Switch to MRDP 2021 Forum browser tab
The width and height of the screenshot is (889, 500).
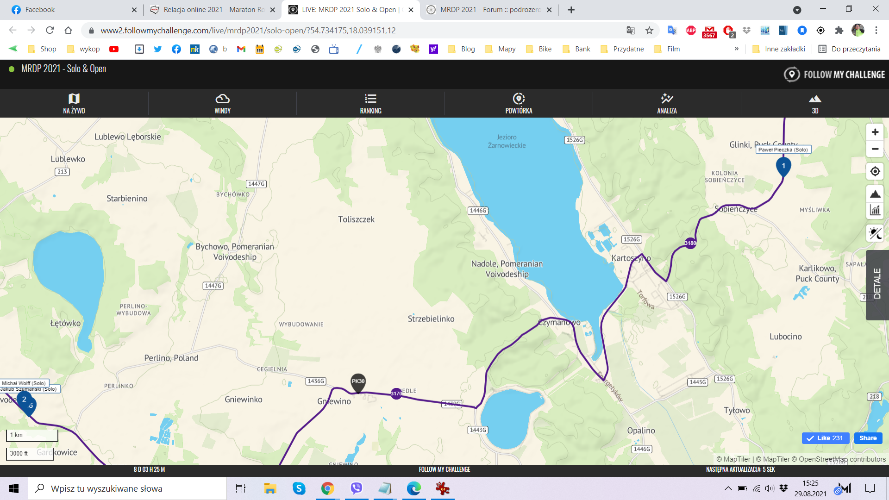click(489, 10)
